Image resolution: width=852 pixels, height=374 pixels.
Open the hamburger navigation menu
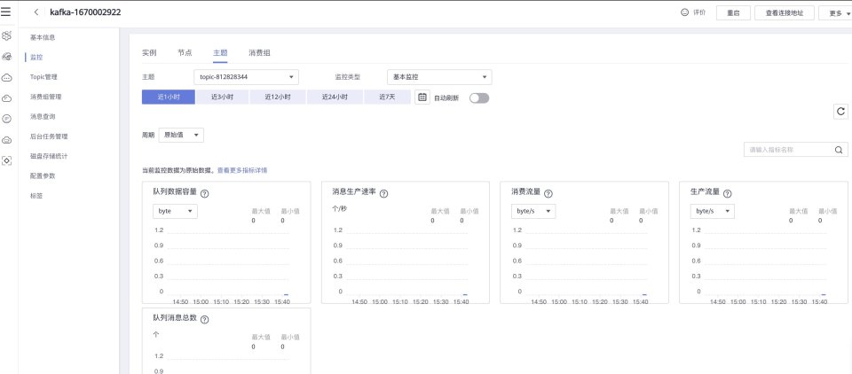[x=7, y=12]
